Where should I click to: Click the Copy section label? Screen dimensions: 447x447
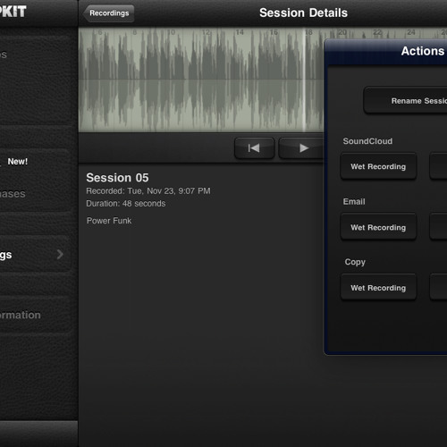coord(355,262)
